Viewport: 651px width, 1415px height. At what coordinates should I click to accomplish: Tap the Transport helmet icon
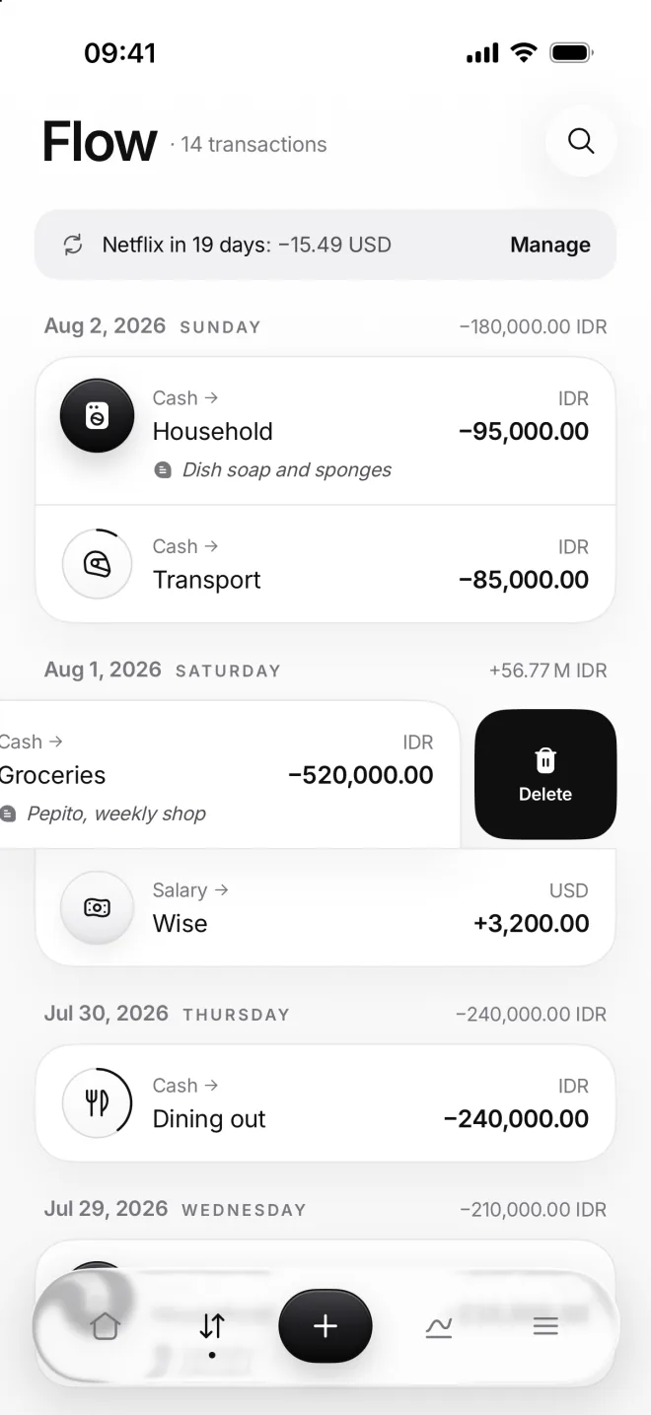coord(97,564)
